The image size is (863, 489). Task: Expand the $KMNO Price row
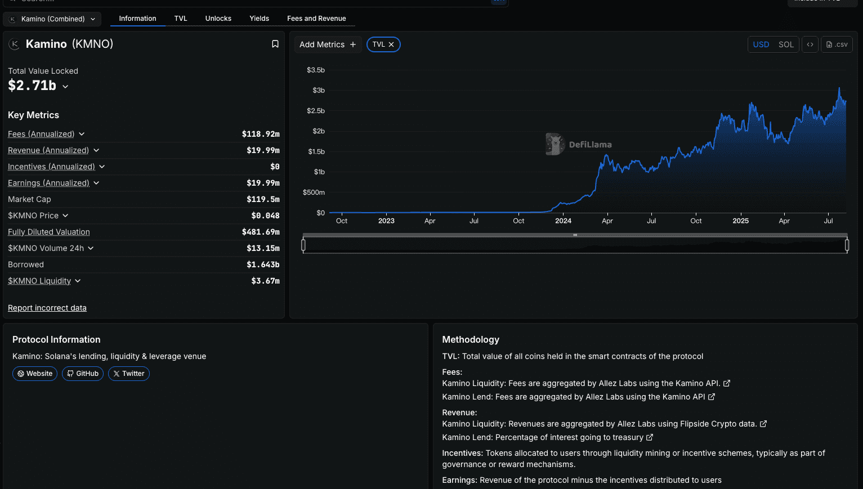point(65,216)
